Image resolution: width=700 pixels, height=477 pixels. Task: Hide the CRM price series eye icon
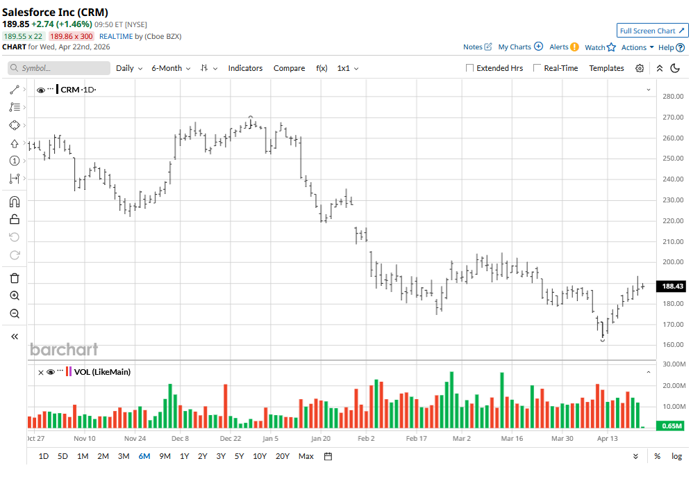(40, 90)
